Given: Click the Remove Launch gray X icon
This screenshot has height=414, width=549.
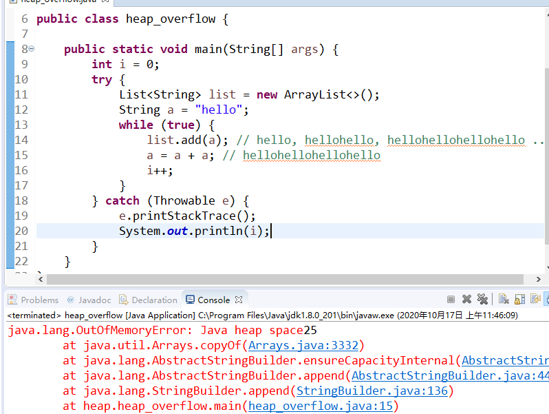Looking at the screenshot, I should click(x=466, y=300).
